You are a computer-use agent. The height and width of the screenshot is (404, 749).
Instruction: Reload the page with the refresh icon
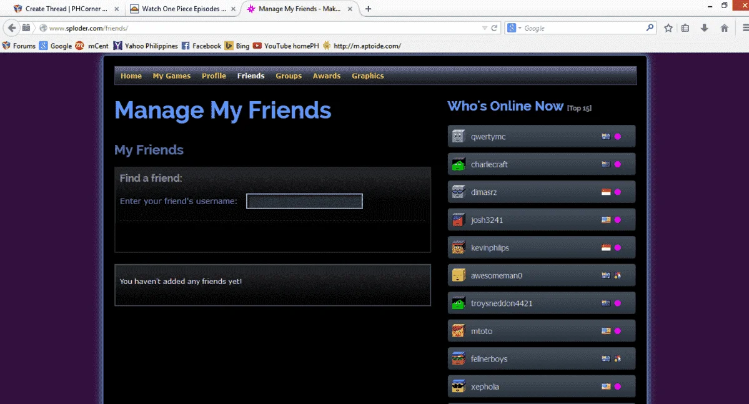pyautogui.click(x=494, y=28)
